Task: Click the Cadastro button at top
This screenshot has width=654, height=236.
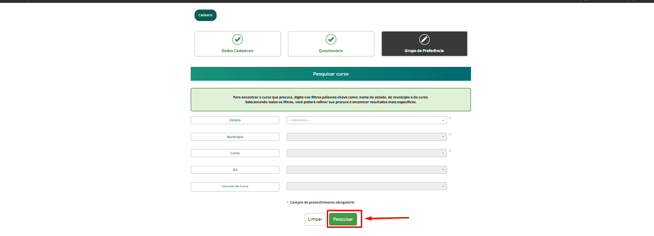Action: (x=205, y=15)
